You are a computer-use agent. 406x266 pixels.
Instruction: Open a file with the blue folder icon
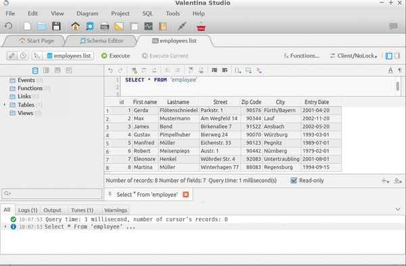coord(41,26)
